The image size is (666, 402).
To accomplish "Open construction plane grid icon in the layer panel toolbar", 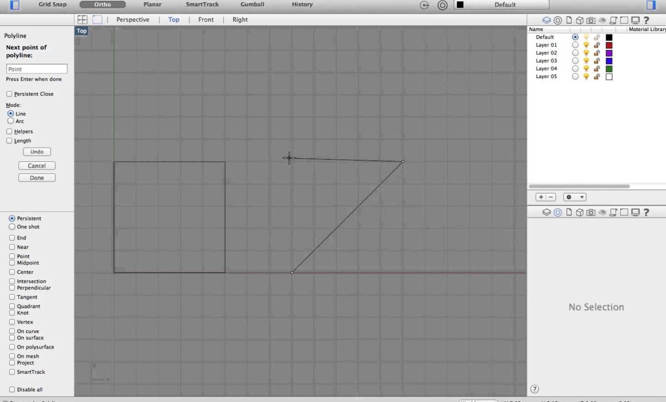I will tap(602, 20).
